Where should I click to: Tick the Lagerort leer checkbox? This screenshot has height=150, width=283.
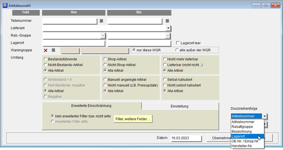178,43
